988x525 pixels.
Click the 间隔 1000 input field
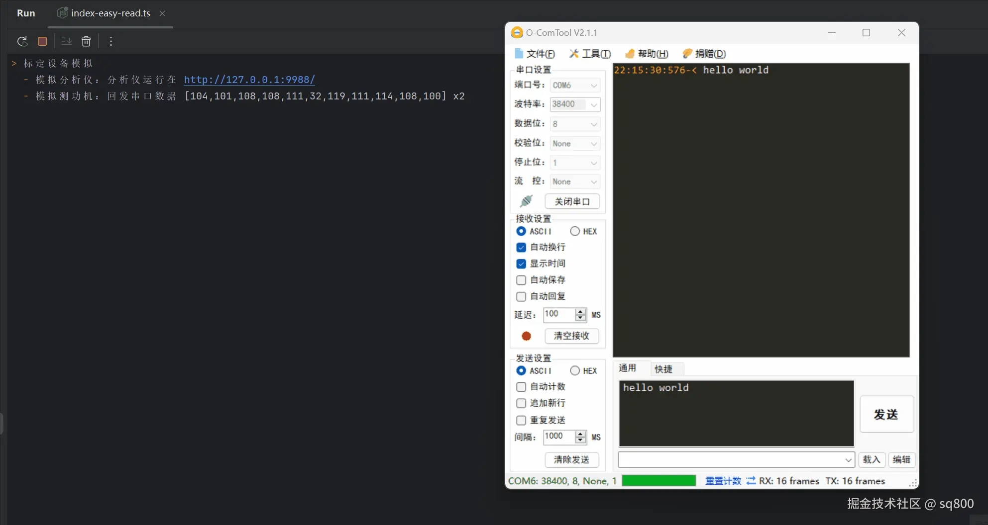(558, 437)
